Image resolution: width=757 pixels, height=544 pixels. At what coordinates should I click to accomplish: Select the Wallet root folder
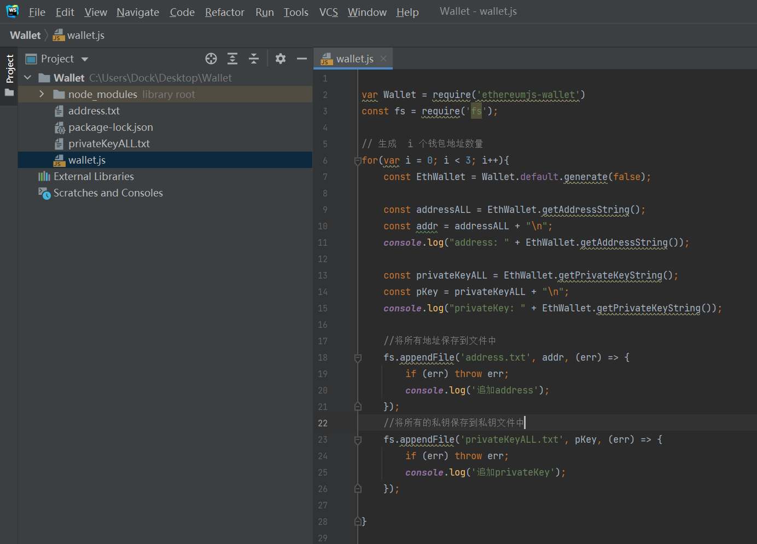pos(165,78)
